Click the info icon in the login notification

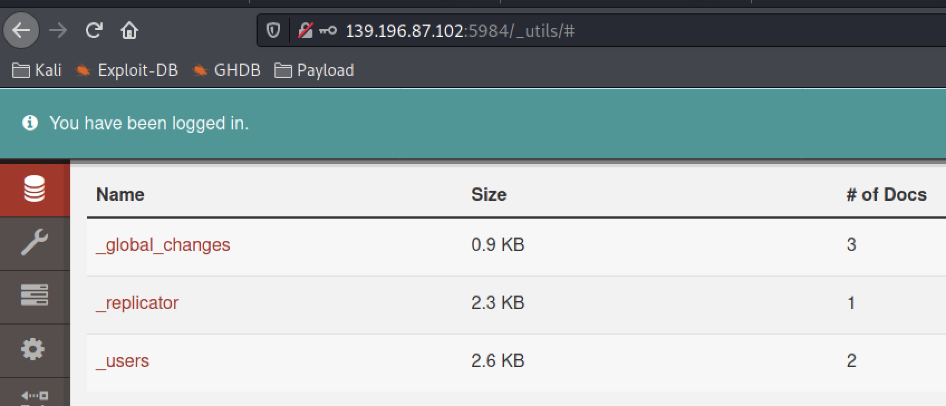coord(30,123)
